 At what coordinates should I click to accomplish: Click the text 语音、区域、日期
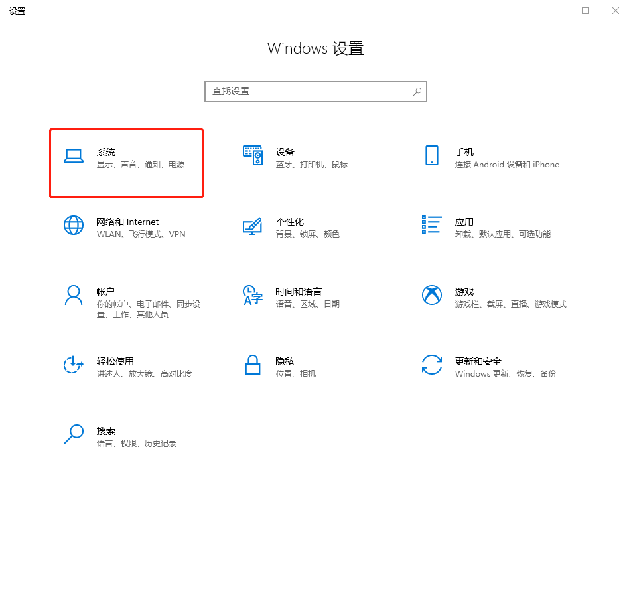click(x=307, y=304)
